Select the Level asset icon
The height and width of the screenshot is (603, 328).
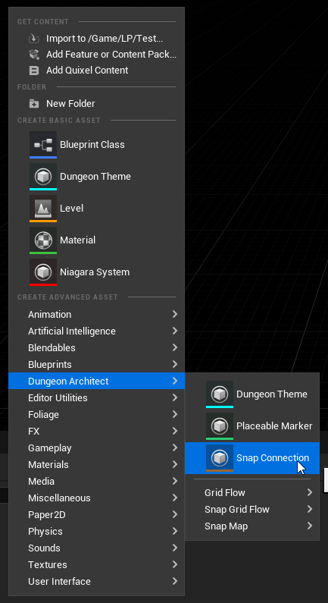pos(43,209)
